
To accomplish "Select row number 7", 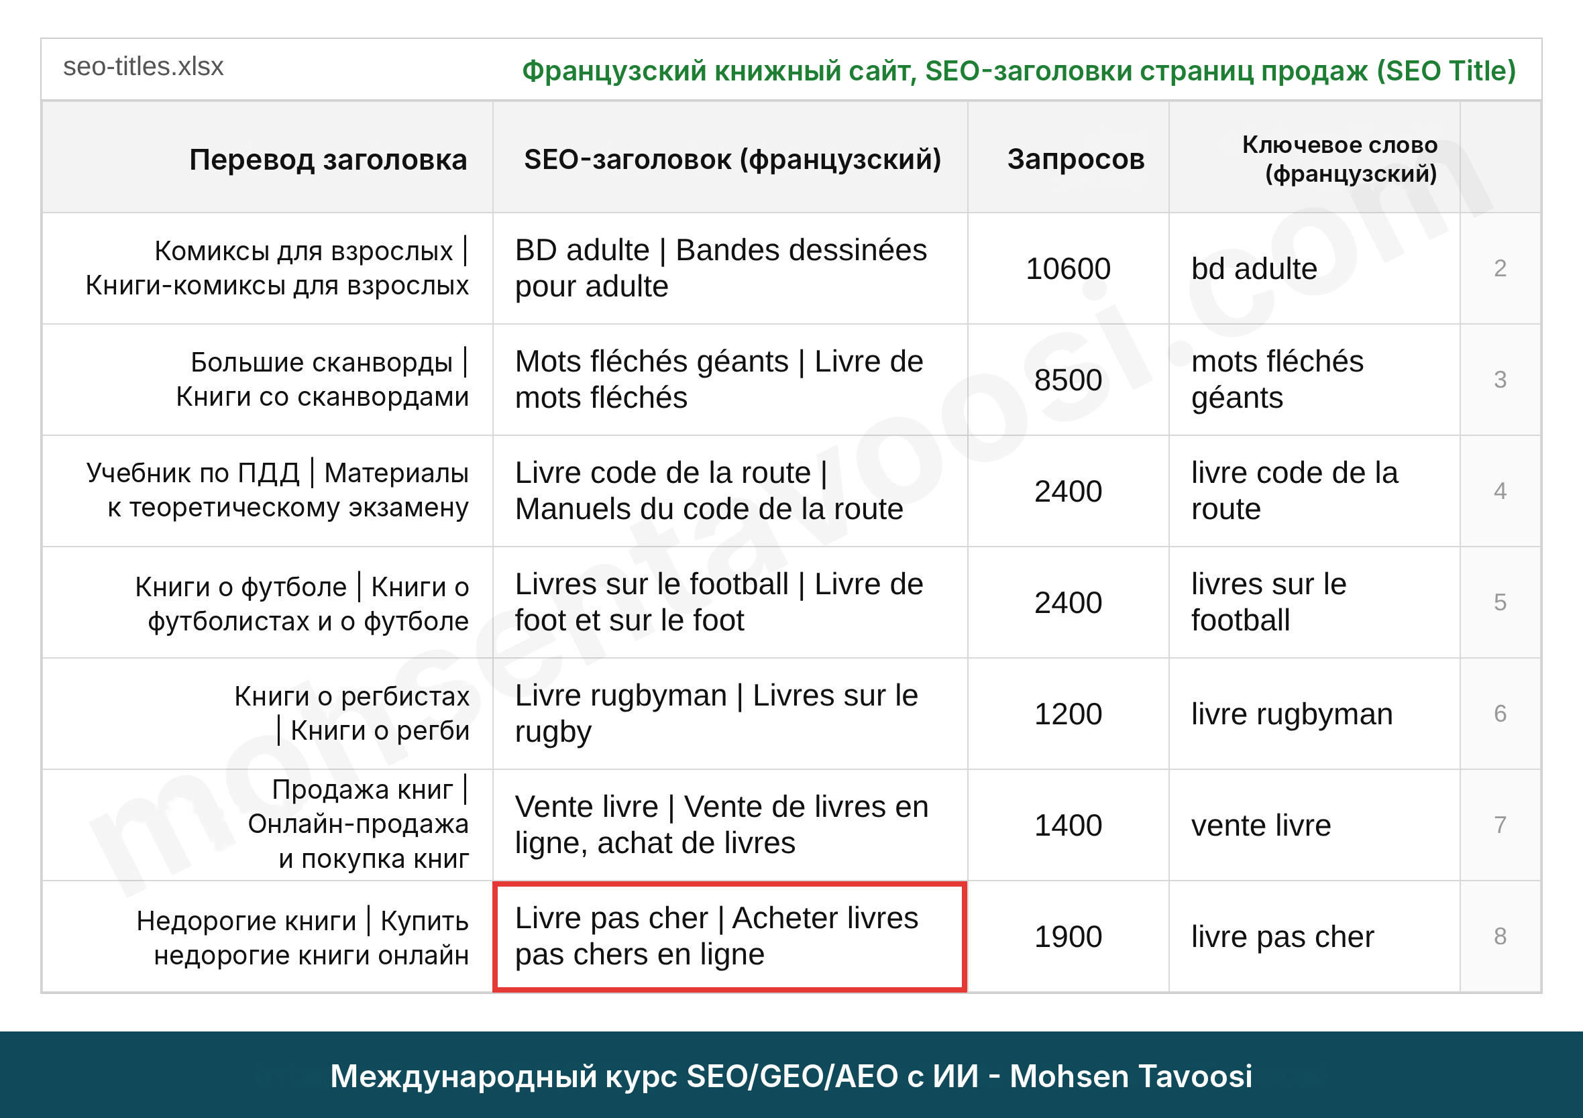I will pos(1500,825).
